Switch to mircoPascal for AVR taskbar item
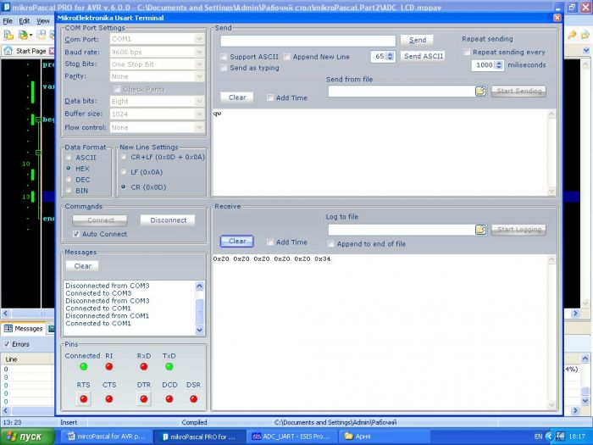Screen dimensions: 593x445 click(x=107, y=437)
